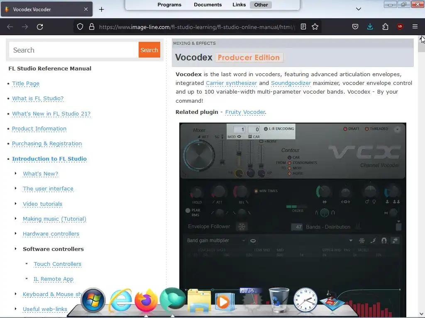Screen dimensions: 425x318
Task: Open What's New in FL Studio 21?
Action: tap(51, 114)
